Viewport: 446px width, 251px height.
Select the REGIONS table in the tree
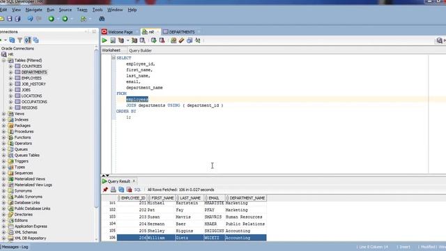[29, 107]
